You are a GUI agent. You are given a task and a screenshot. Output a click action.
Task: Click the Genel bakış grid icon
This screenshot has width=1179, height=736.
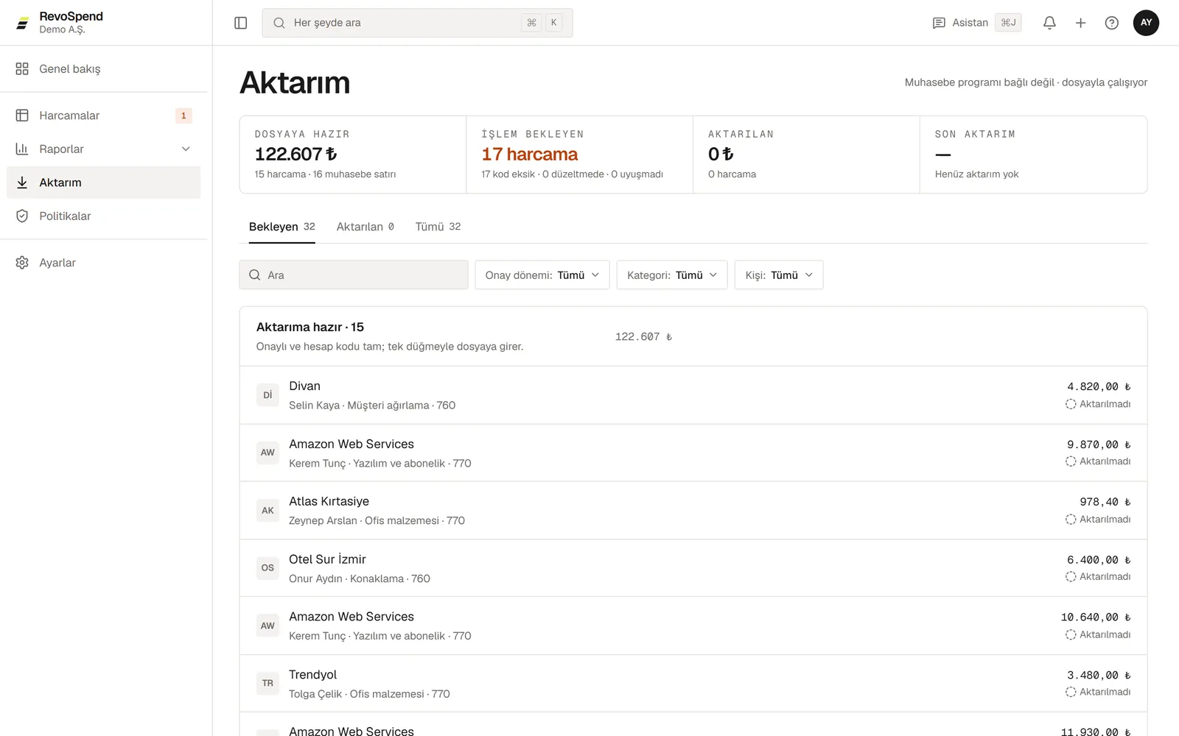click(x=22, y=68)
